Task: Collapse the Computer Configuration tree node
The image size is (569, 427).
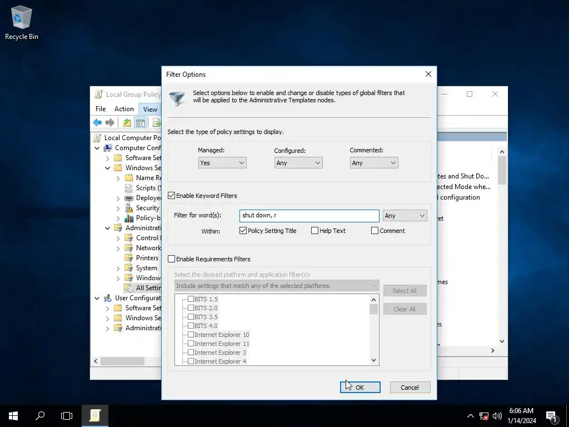Action: 97,148
